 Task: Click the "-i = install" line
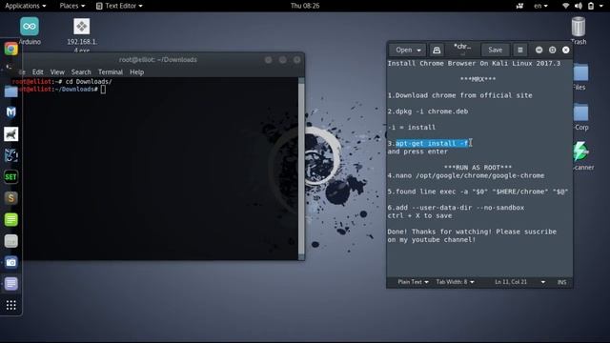click(411, 127)
